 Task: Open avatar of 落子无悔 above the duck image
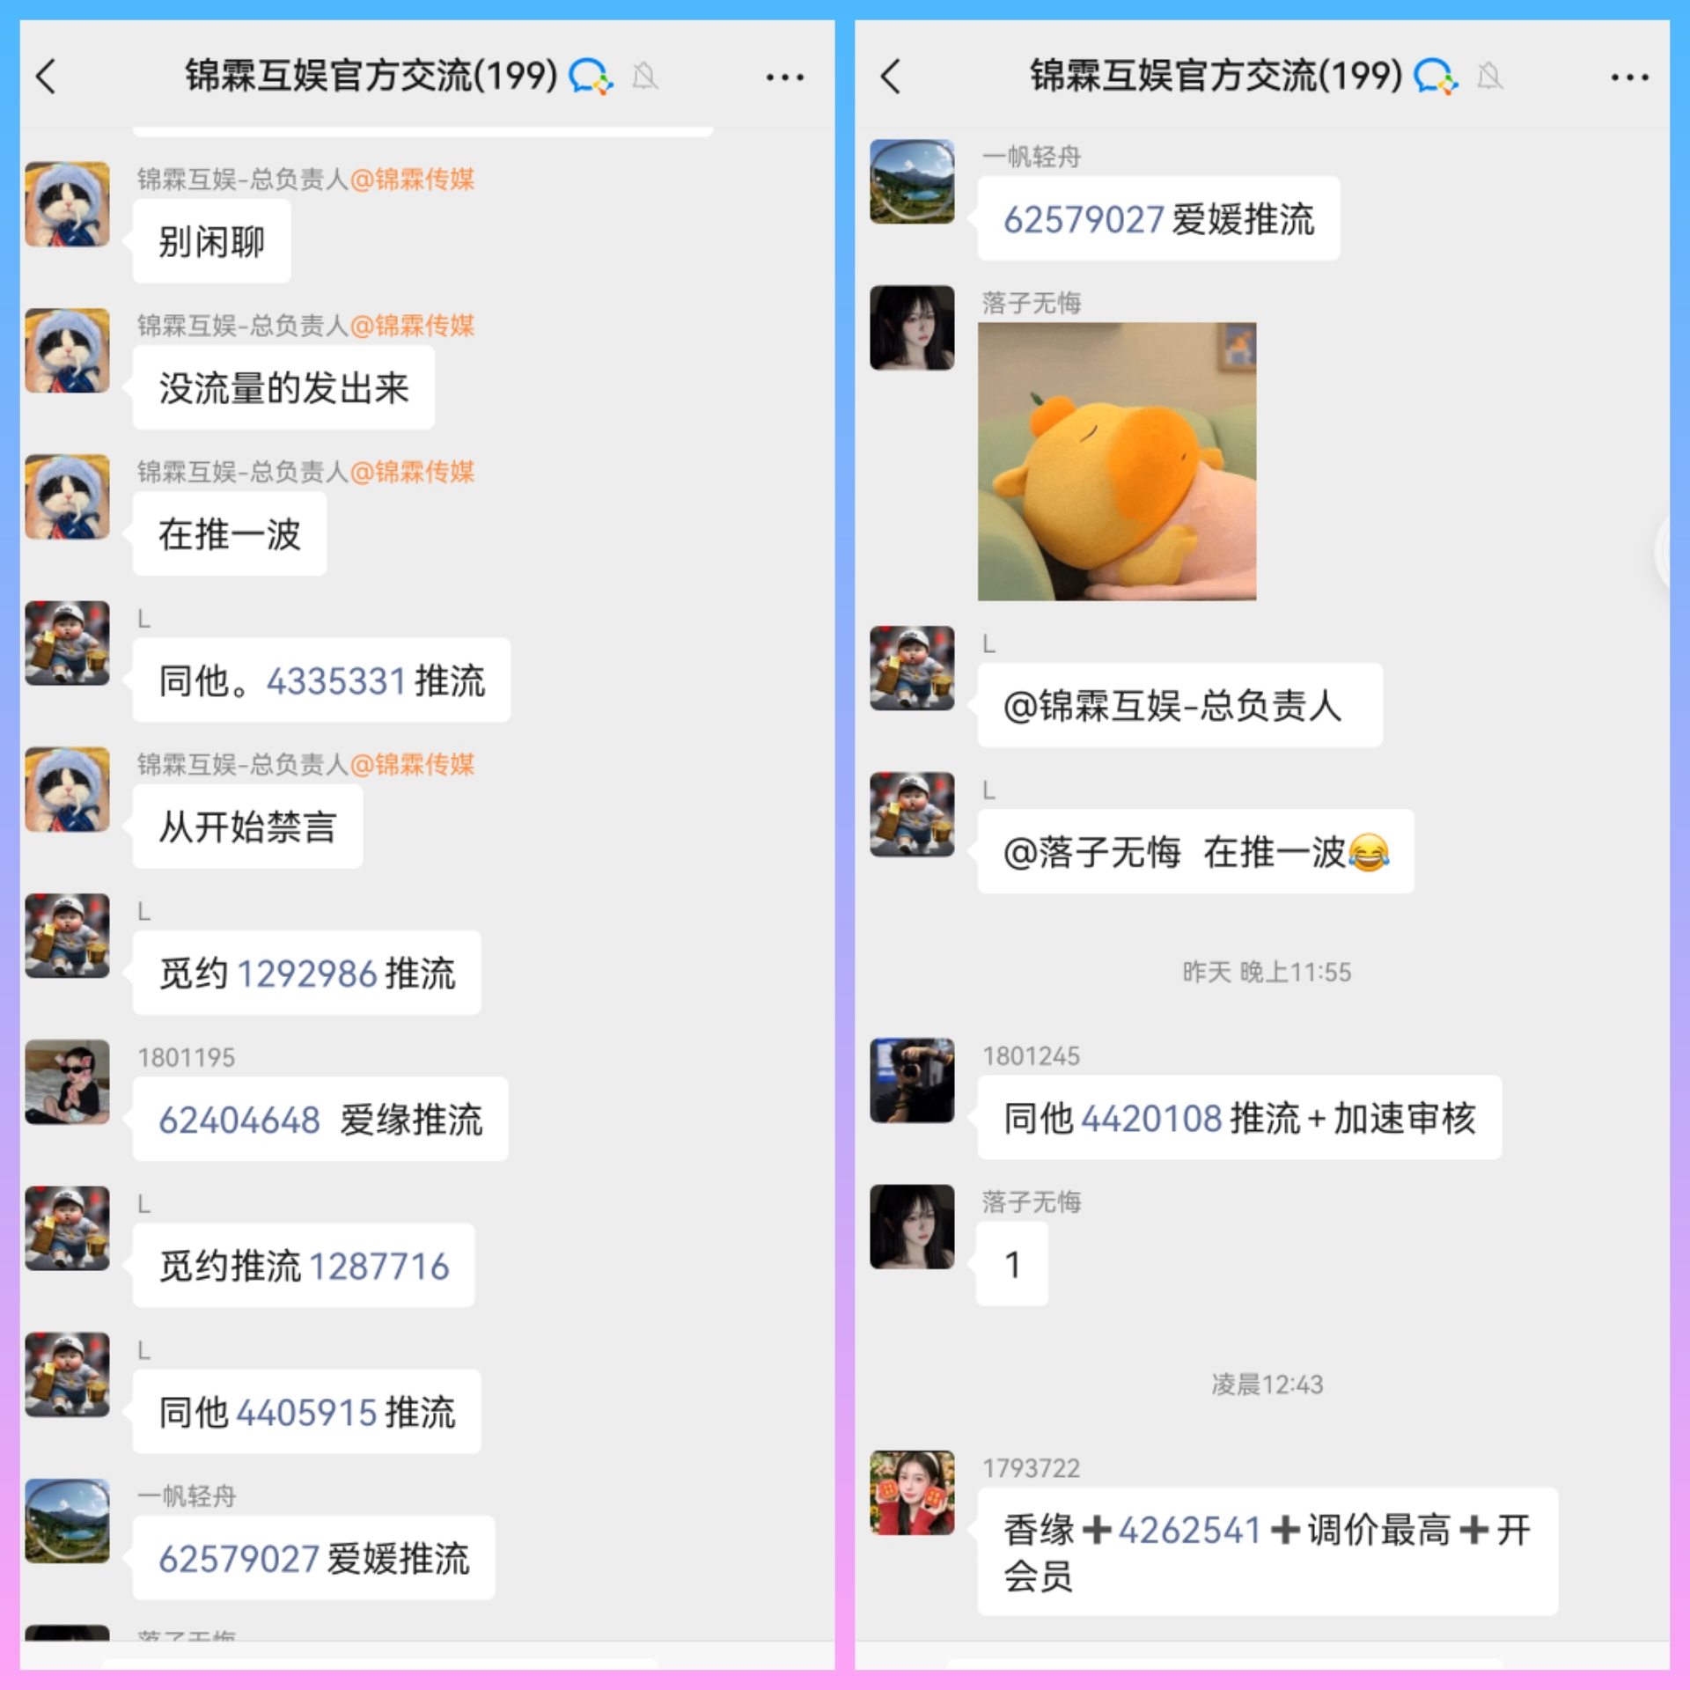tap(912, 327)
